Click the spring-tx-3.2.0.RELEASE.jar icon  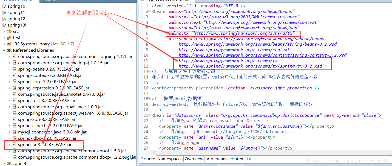15,145
